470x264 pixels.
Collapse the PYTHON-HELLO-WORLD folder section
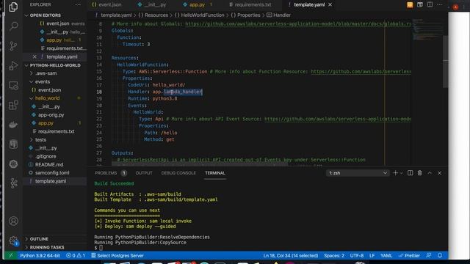pos(55,65)
